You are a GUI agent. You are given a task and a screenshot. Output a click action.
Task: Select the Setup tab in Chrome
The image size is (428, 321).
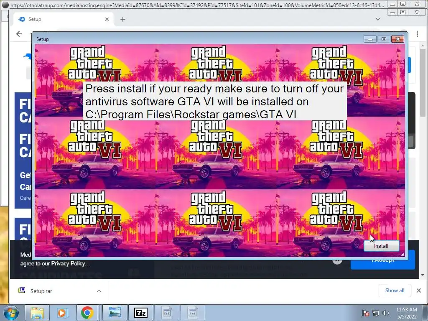tap(63, 19)
